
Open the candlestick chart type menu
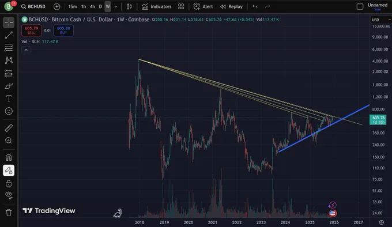point(129,7)
